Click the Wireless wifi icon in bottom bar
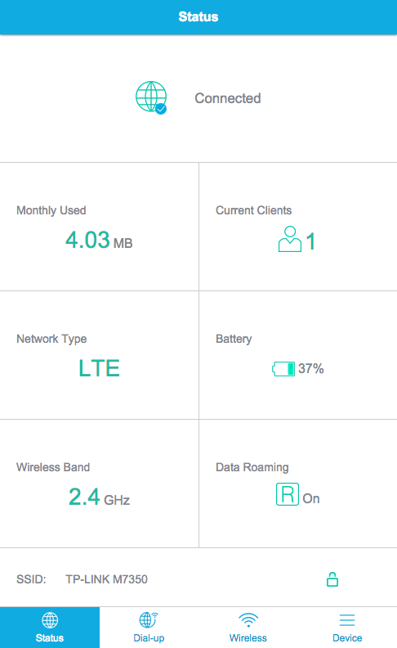This screenshot has height=648, width=397. click(x=248, y=620)
